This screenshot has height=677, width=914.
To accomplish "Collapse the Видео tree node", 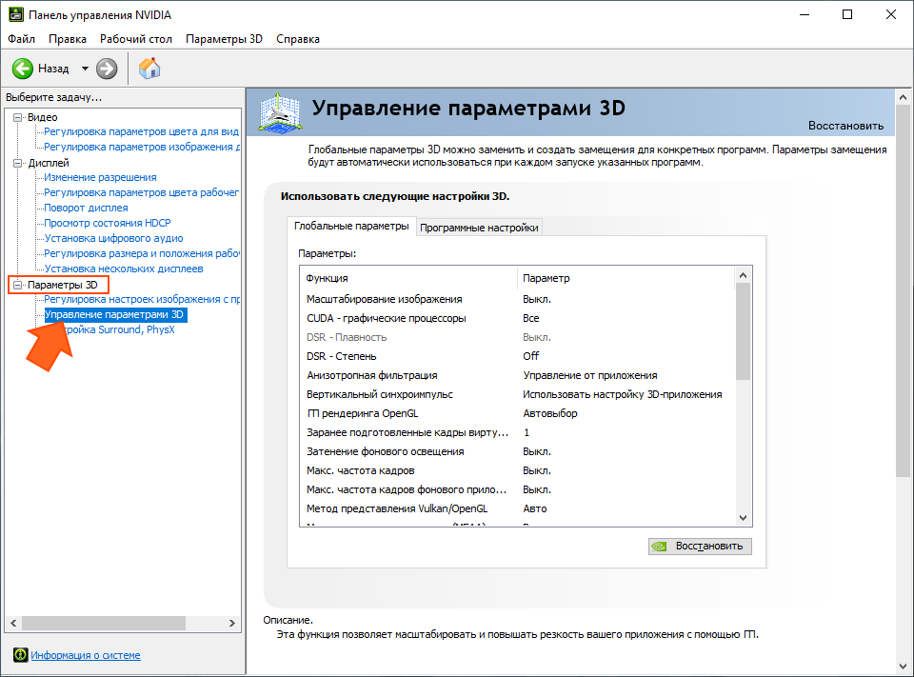I will tap(17, 117).
